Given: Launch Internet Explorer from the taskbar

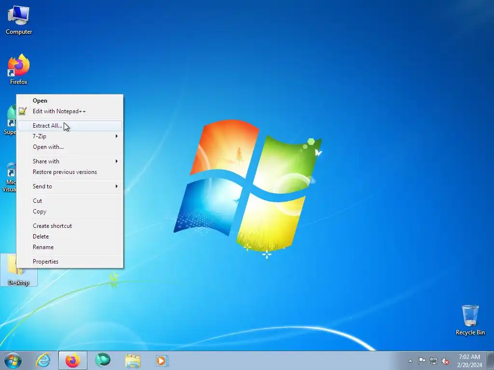Looking at the screenshot, I should click(x=43, y=360).
